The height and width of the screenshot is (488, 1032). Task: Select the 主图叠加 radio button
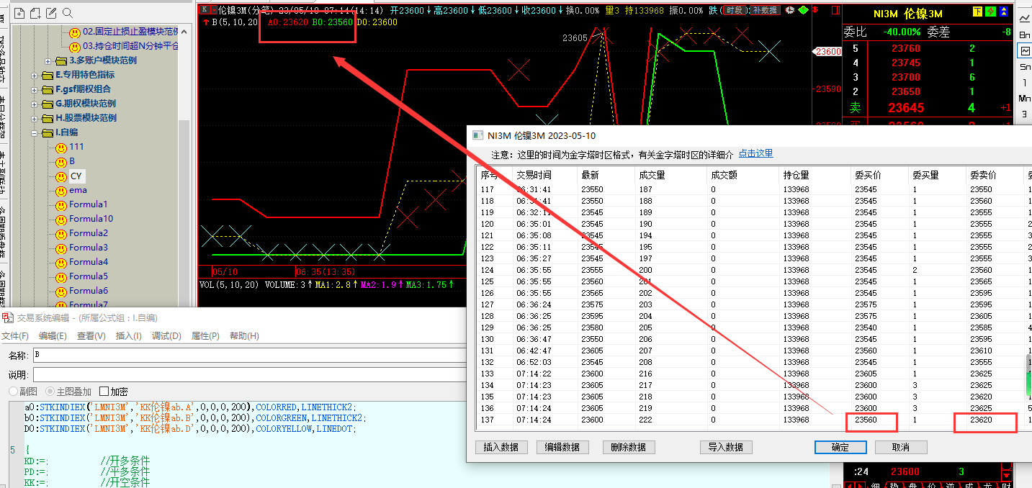[50, 392]
